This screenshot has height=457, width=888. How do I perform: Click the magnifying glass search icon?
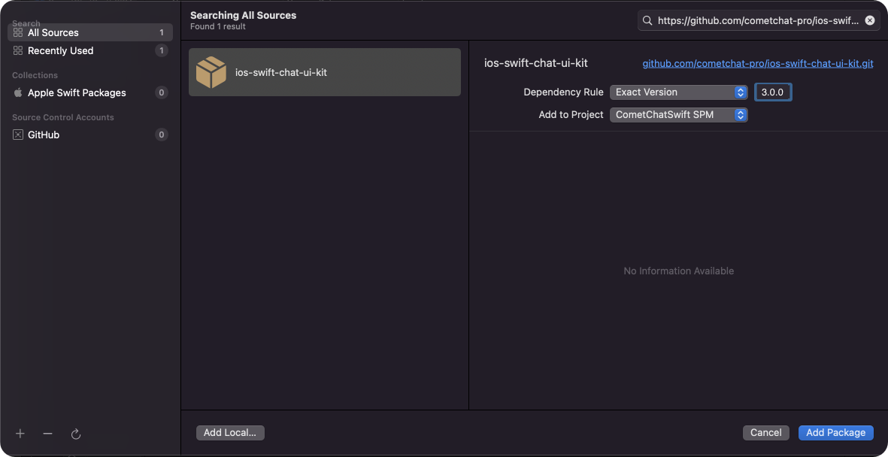[x=648, y=21]
